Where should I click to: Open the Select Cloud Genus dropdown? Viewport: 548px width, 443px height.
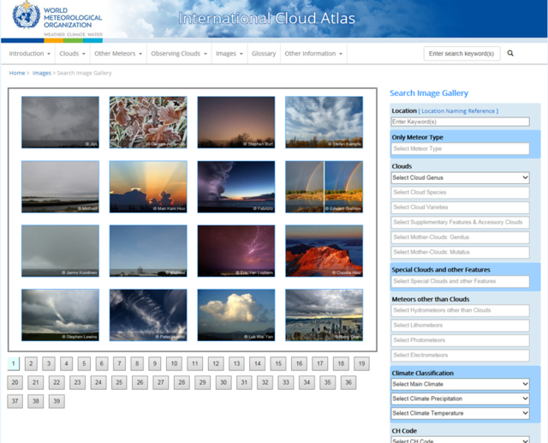[460, 177]
